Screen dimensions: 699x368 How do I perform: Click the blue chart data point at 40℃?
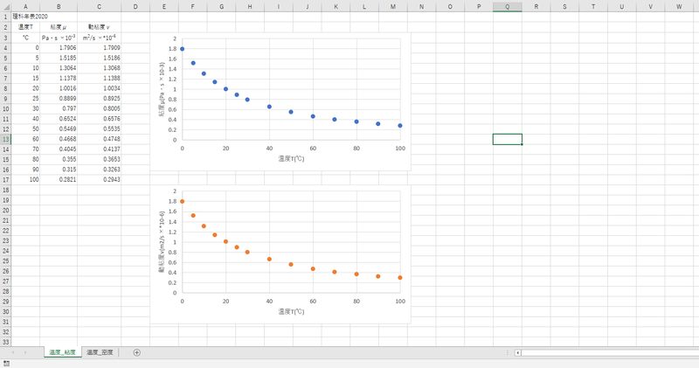tap(269, 107)
